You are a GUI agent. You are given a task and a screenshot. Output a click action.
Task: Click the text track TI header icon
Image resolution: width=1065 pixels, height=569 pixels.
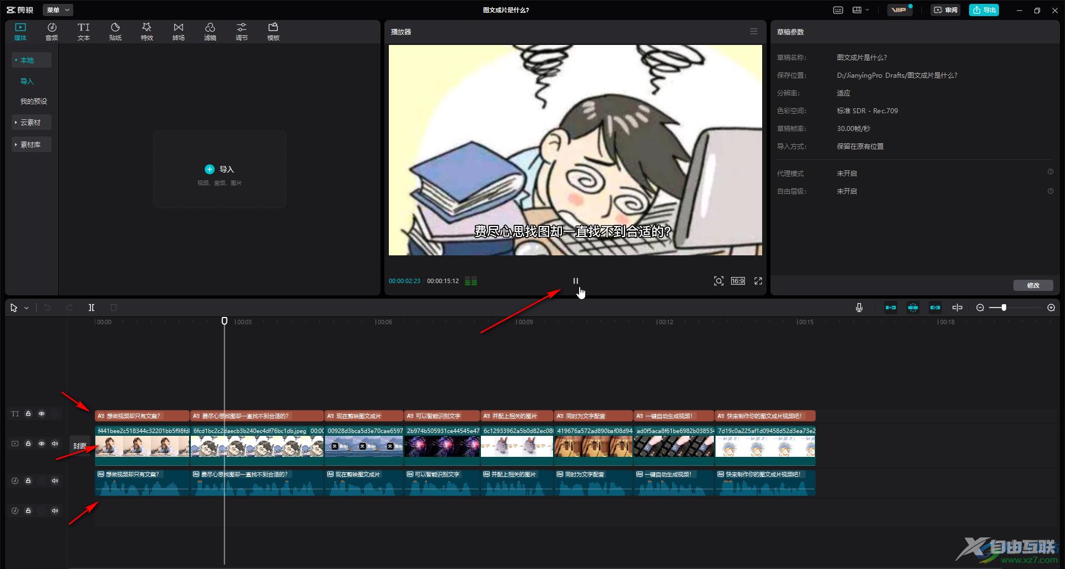click(x=15, y=414)
